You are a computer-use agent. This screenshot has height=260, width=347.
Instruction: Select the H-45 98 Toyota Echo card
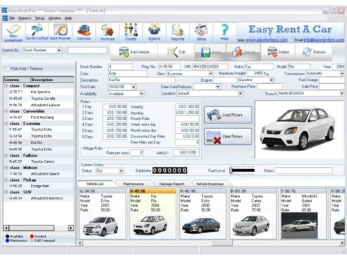(x=203, y=214)
